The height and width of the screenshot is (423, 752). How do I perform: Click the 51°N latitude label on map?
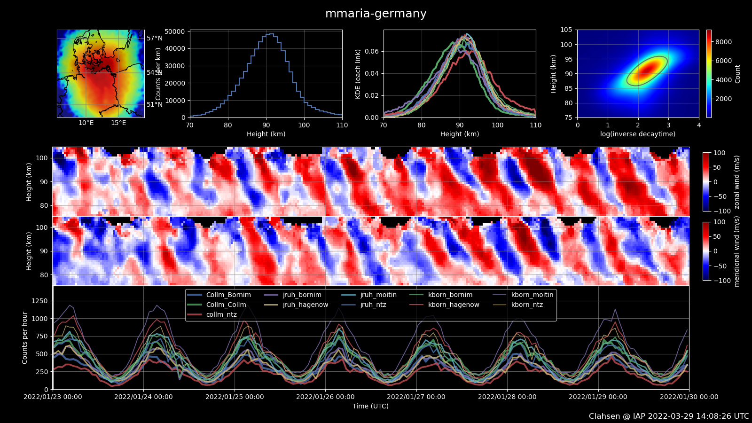click(x=155, y=105)
